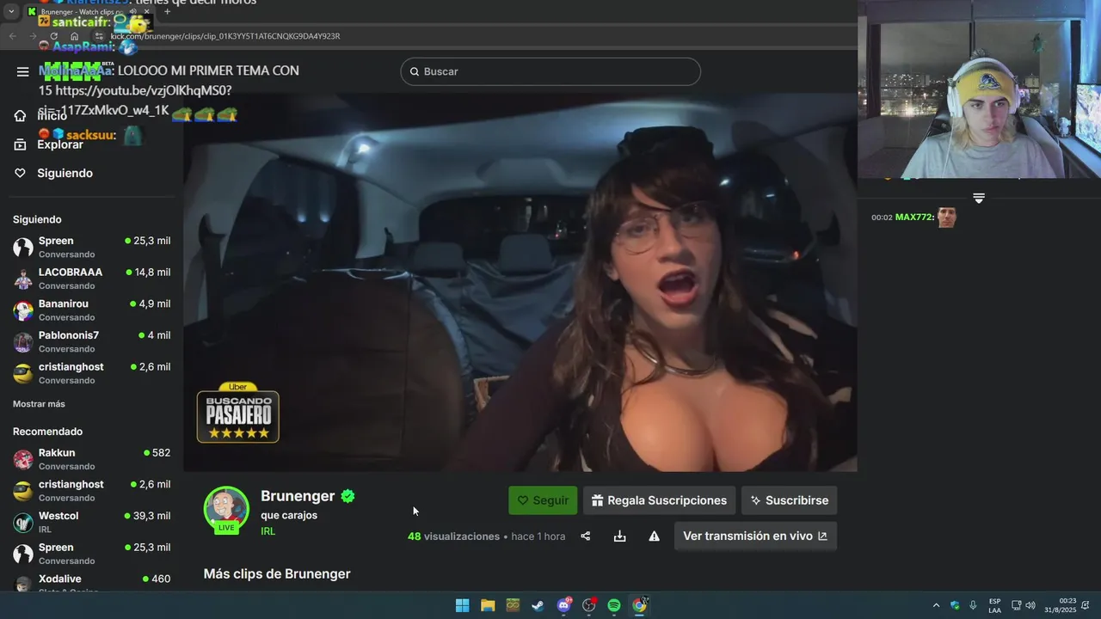Show hidden system tray icons
The width and height of the screenshot is (1101, 619).
coord(937,605)
